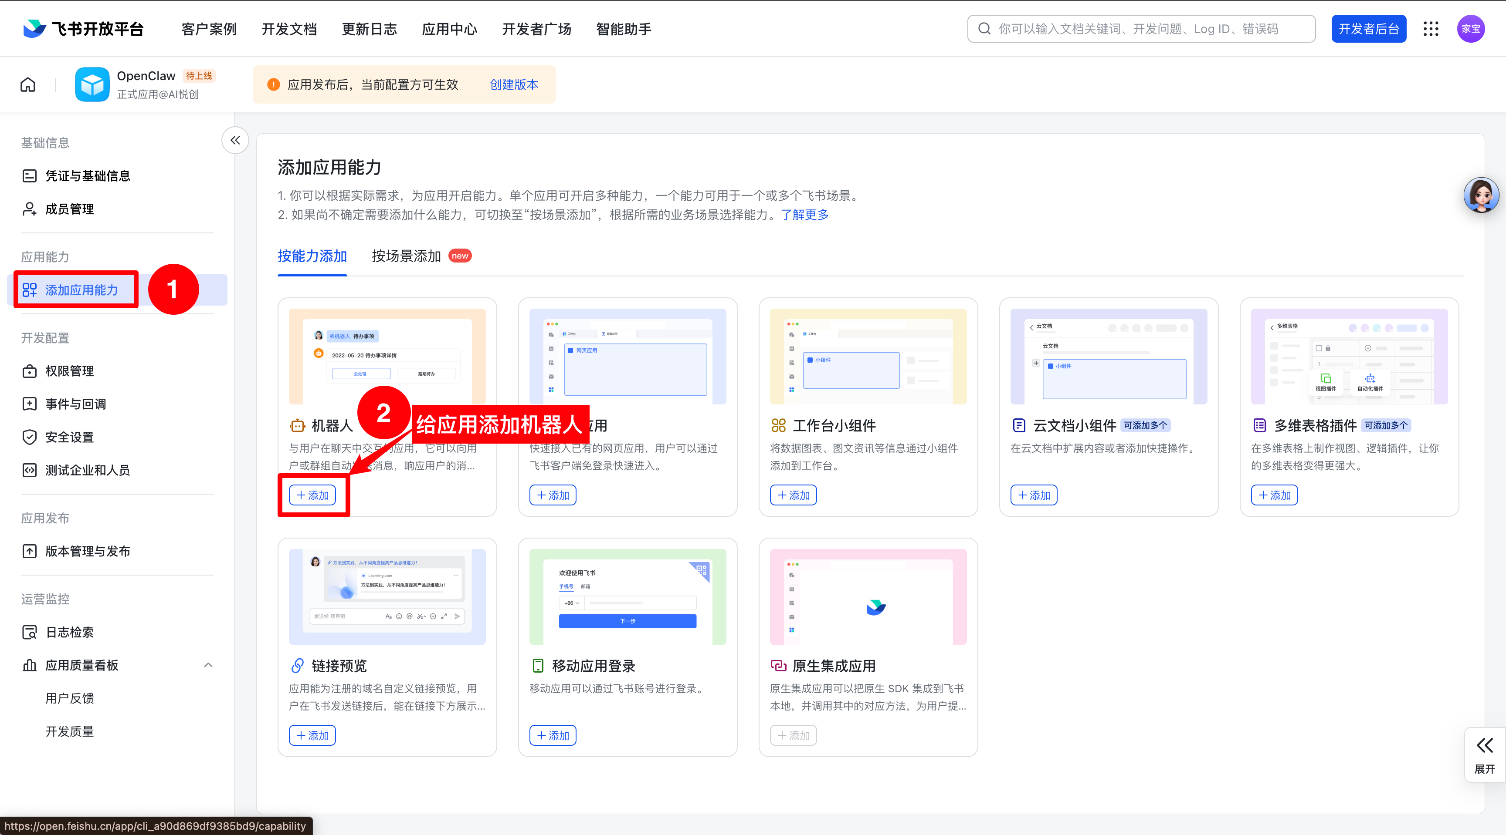
Task: Switch to 按能力添加 tab
Action: coord(312,256)
